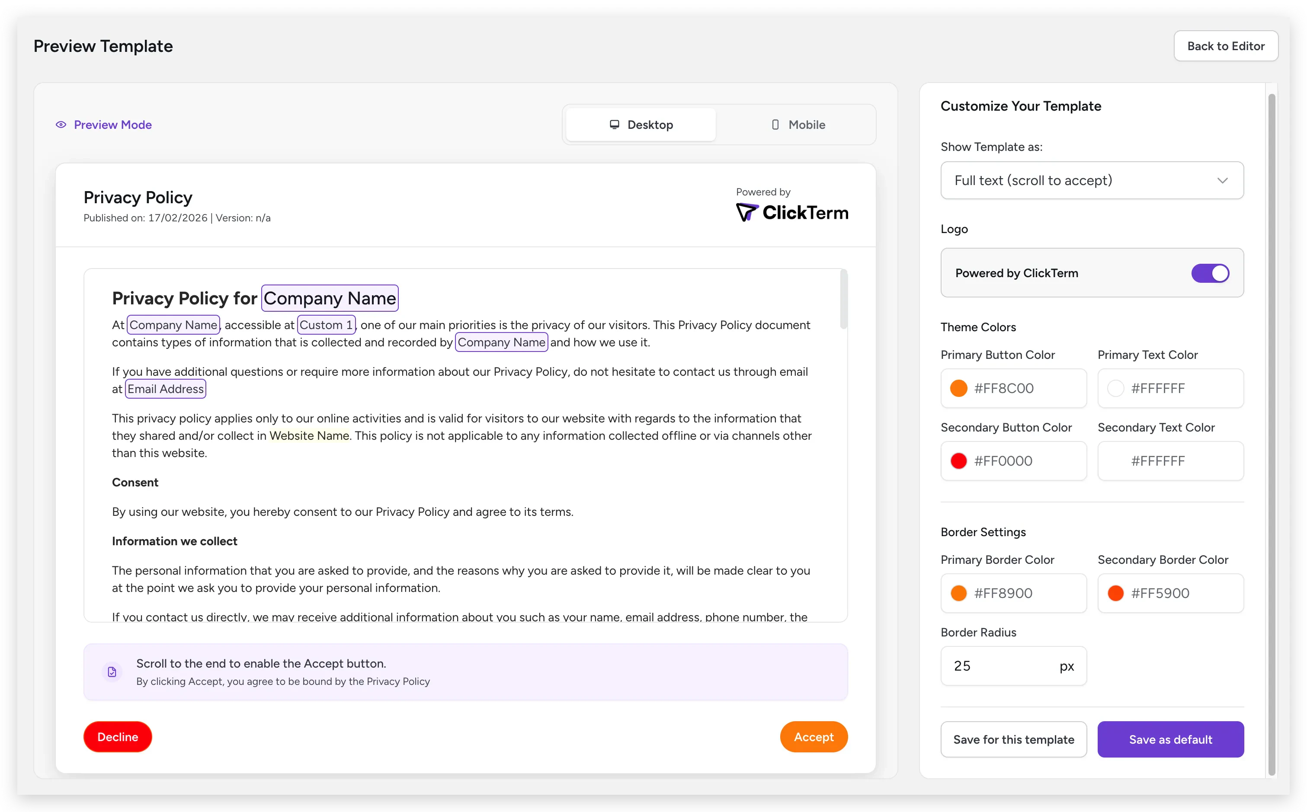1307x812 pixels.
Task: Click the Secondary Button Color red swatch
Action: pyautogui.click(x=959, y=460)
